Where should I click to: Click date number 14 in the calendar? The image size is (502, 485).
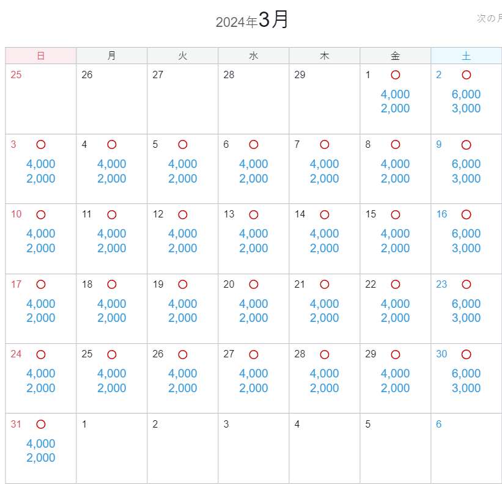point(300,214)
